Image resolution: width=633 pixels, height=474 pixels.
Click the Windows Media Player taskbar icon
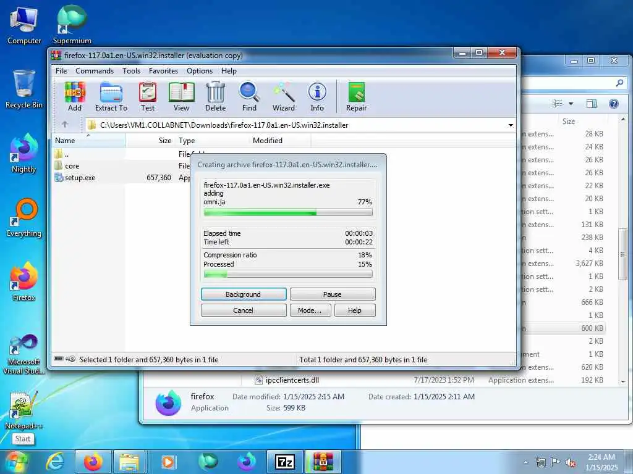168,462
